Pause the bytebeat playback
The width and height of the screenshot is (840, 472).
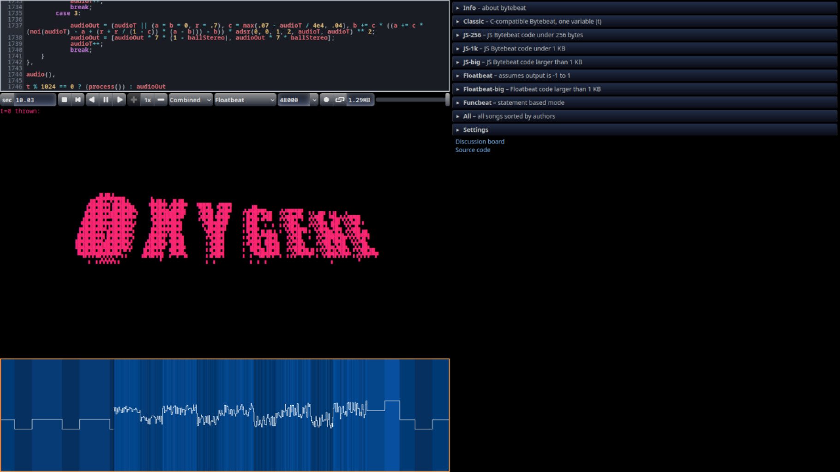[x=106, y=100]
